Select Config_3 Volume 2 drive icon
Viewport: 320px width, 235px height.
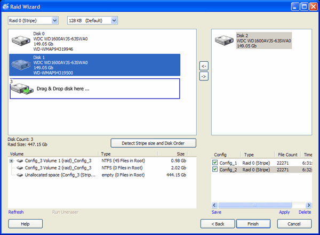20,168
